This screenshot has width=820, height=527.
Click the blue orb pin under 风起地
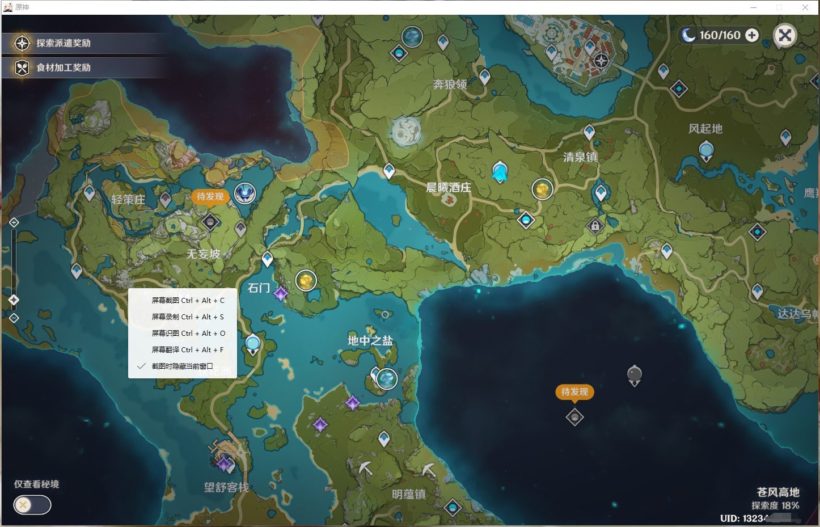pyautogui.click(x=706, y=151)
